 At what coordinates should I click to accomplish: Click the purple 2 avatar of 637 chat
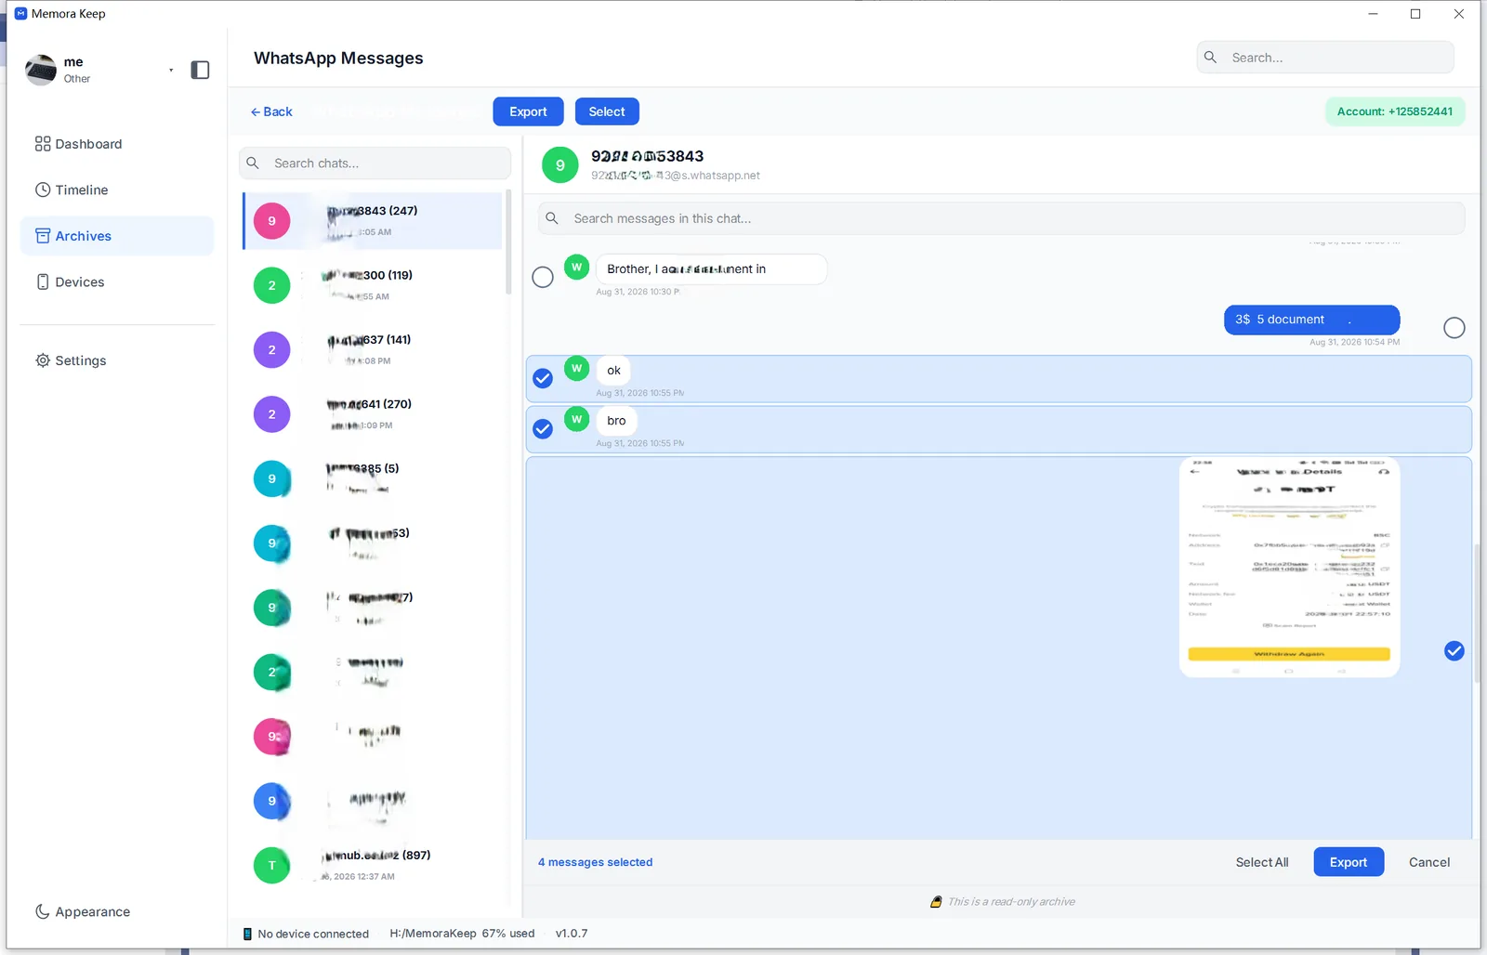click(x=272, y=349)
